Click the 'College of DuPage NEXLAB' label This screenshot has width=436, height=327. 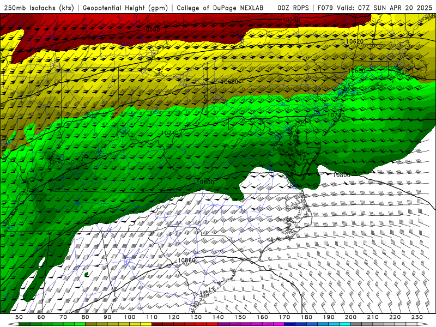coord(220,8)
